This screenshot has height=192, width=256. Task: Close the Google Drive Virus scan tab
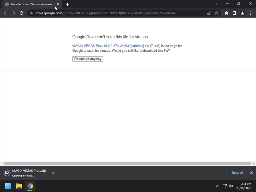coord(58,4)
